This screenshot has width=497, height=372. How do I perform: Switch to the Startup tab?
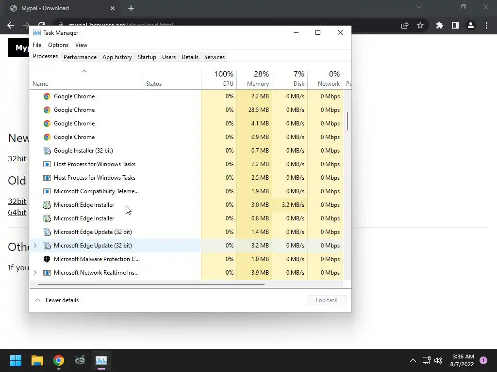(x=147, y=57)
